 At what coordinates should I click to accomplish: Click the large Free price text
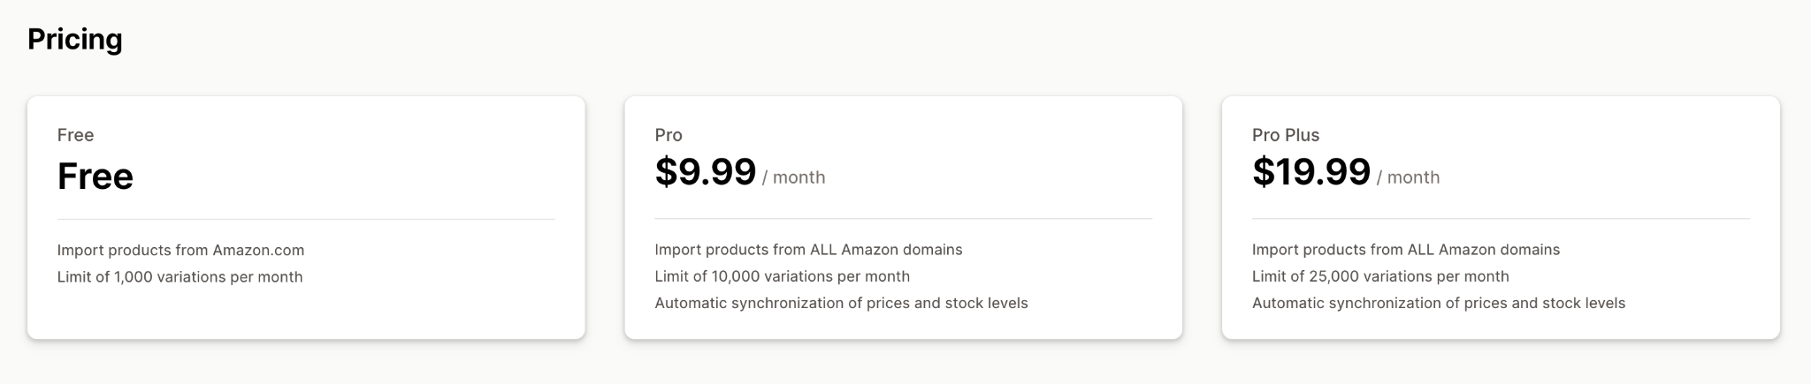tap(96, 177)
